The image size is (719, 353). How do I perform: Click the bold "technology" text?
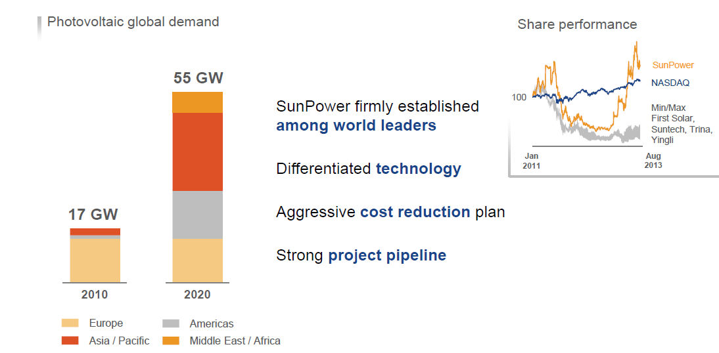[418, 169]
